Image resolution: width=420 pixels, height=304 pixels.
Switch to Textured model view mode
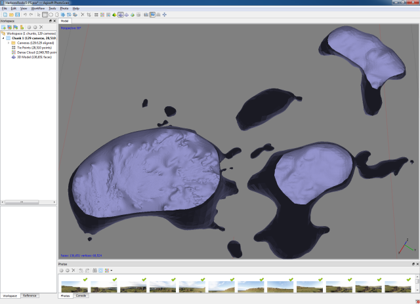click(133, 14)
